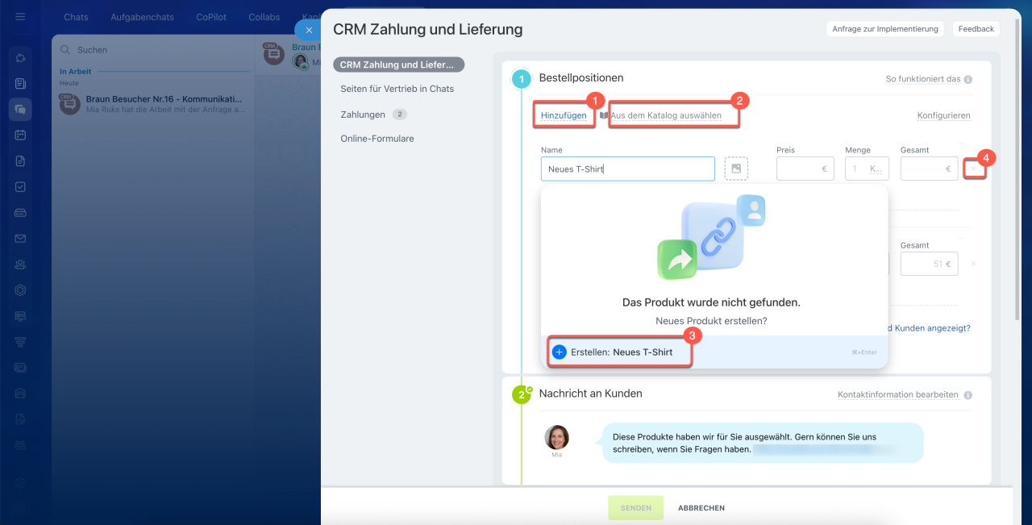Open the monitor sites icon in sidebar
The image size is (1032, 525).
[20, 315]
